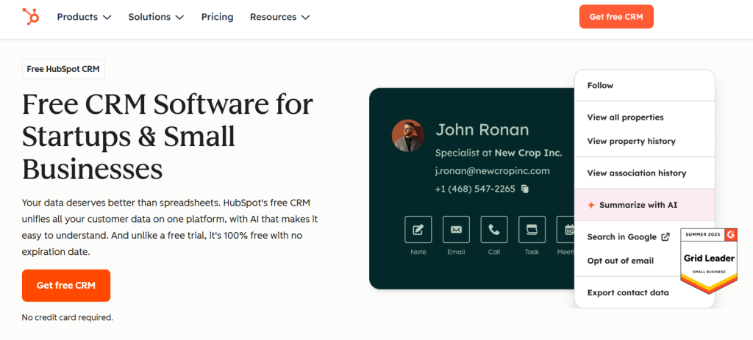Viewport: 753px width, 340px height.
Task: Choose Summarize with AI
Action: click(644, 205)
